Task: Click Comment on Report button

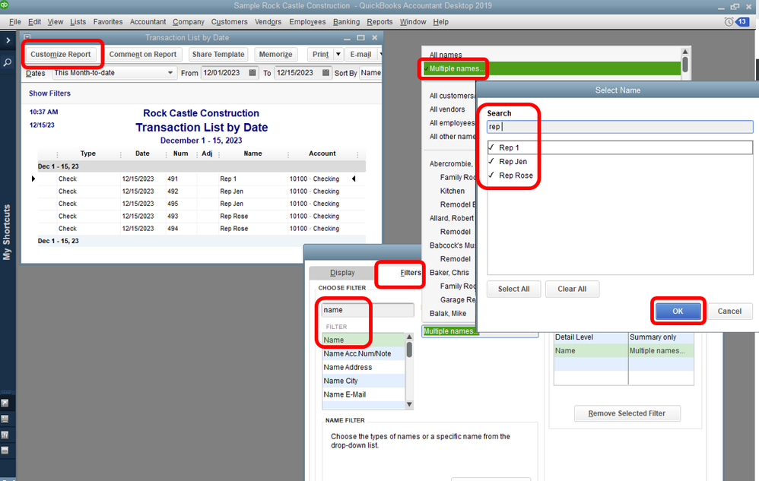Action: click(143, 54)
